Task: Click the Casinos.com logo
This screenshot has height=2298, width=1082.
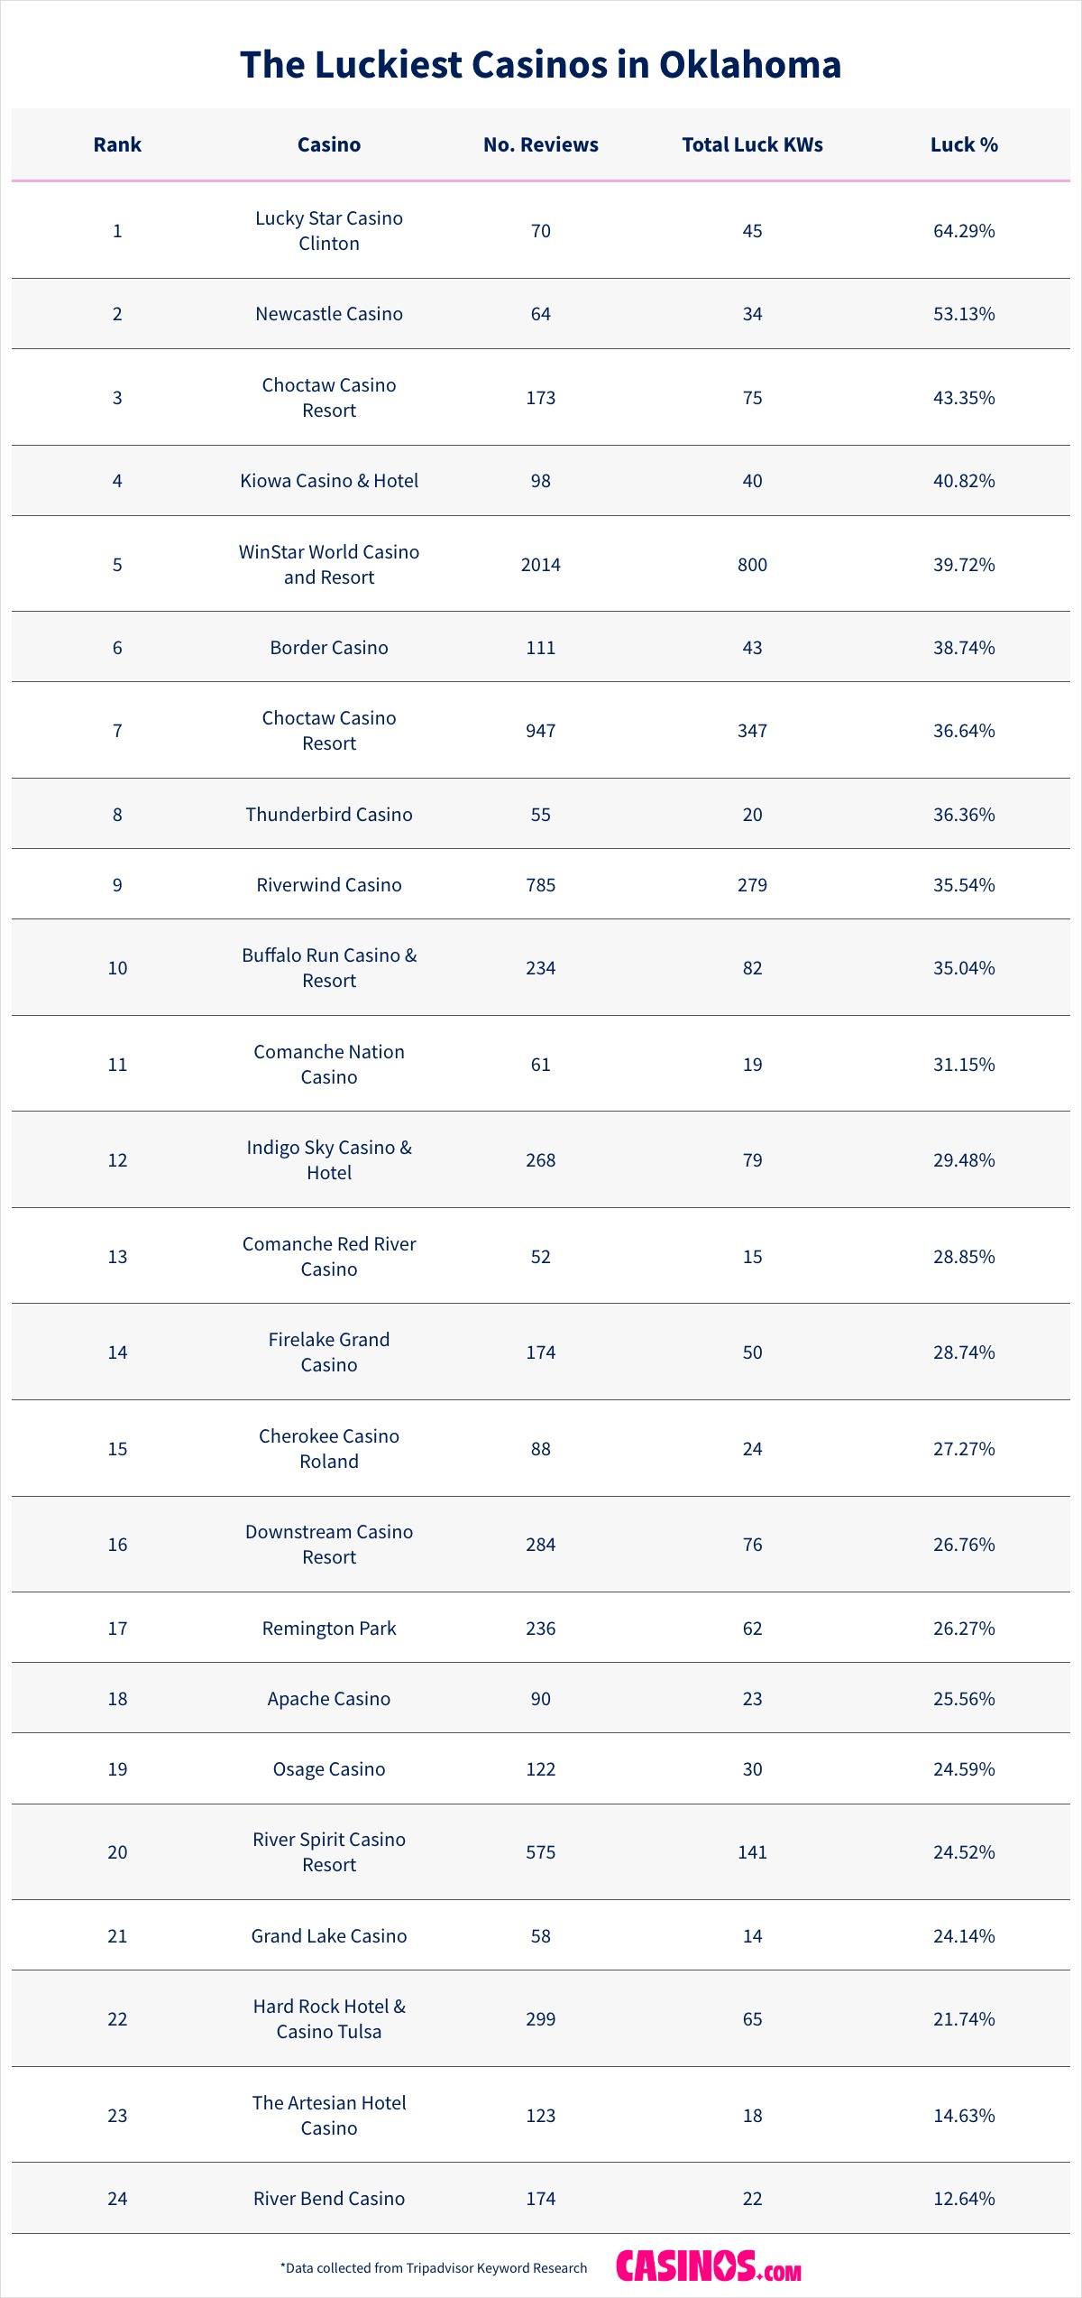Action: tap(708, 2266)
